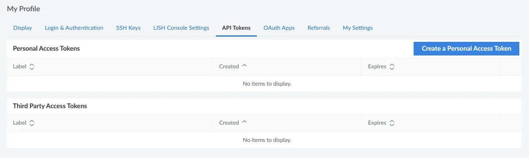This screenshot has height=158, width=529.
Task: Create a Personal Access Token
Action: [x=466, y=49]
